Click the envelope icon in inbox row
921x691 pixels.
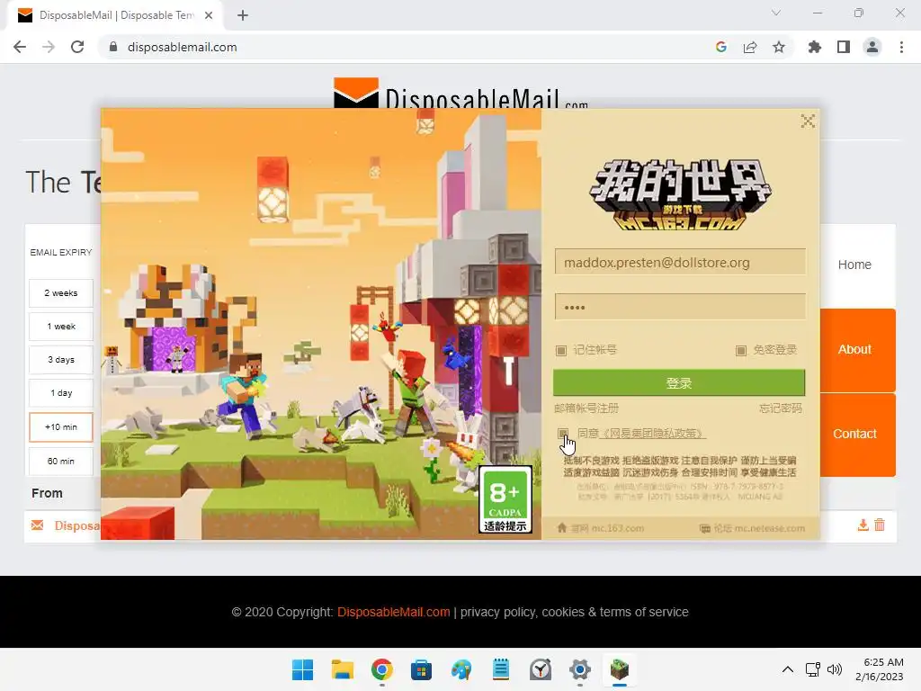(x=38, y=525)
